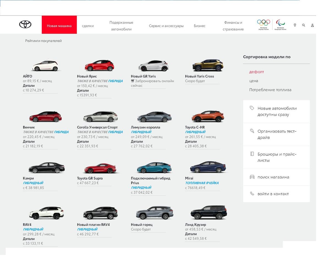Open Детали under Лэнд Крузер
This screenshot has width=330, height=257.
(191, 234)
